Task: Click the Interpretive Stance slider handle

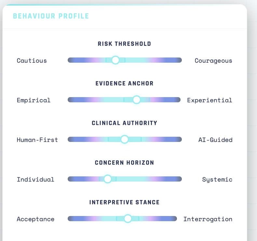Action: (x=128, y=219)
